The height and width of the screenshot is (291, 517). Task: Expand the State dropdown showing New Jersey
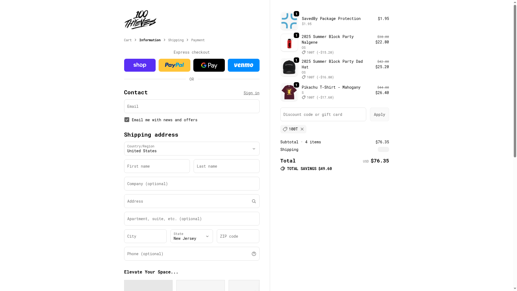[x=192, y=236]
